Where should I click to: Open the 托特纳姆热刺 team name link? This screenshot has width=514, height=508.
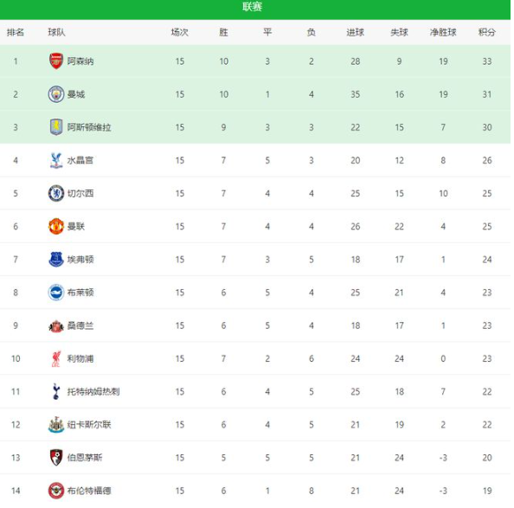tap(93, 392)
